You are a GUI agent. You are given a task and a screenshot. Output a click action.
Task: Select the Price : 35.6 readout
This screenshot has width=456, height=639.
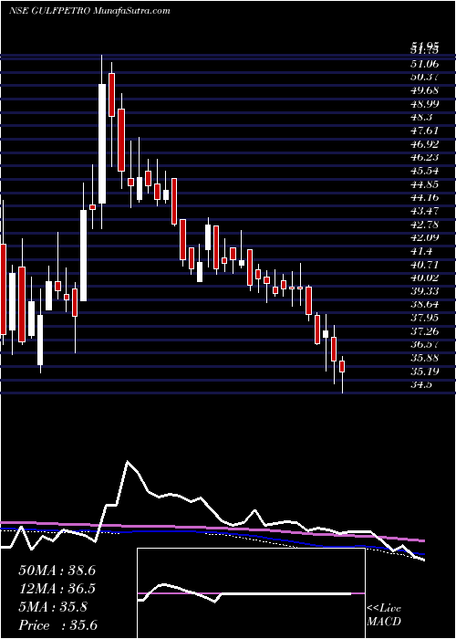(x=57, y=625)
